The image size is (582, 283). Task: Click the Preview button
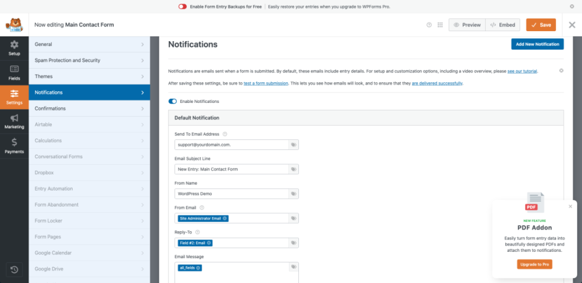click(467, 25)
